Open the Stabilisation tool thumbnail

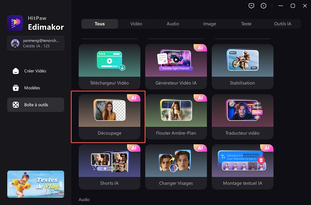tap(243, 60)
